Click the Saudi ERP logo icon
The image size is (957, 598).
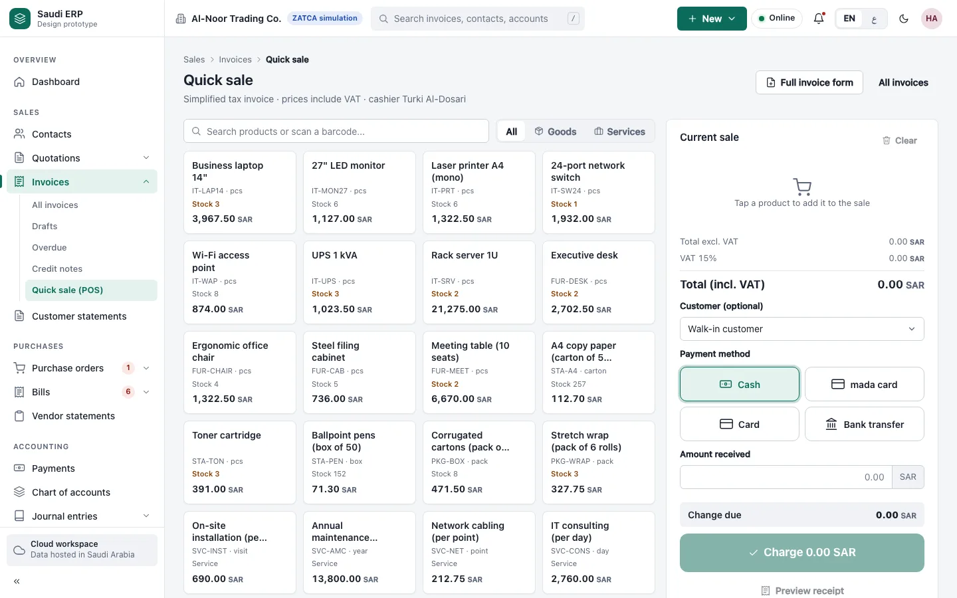20,19
